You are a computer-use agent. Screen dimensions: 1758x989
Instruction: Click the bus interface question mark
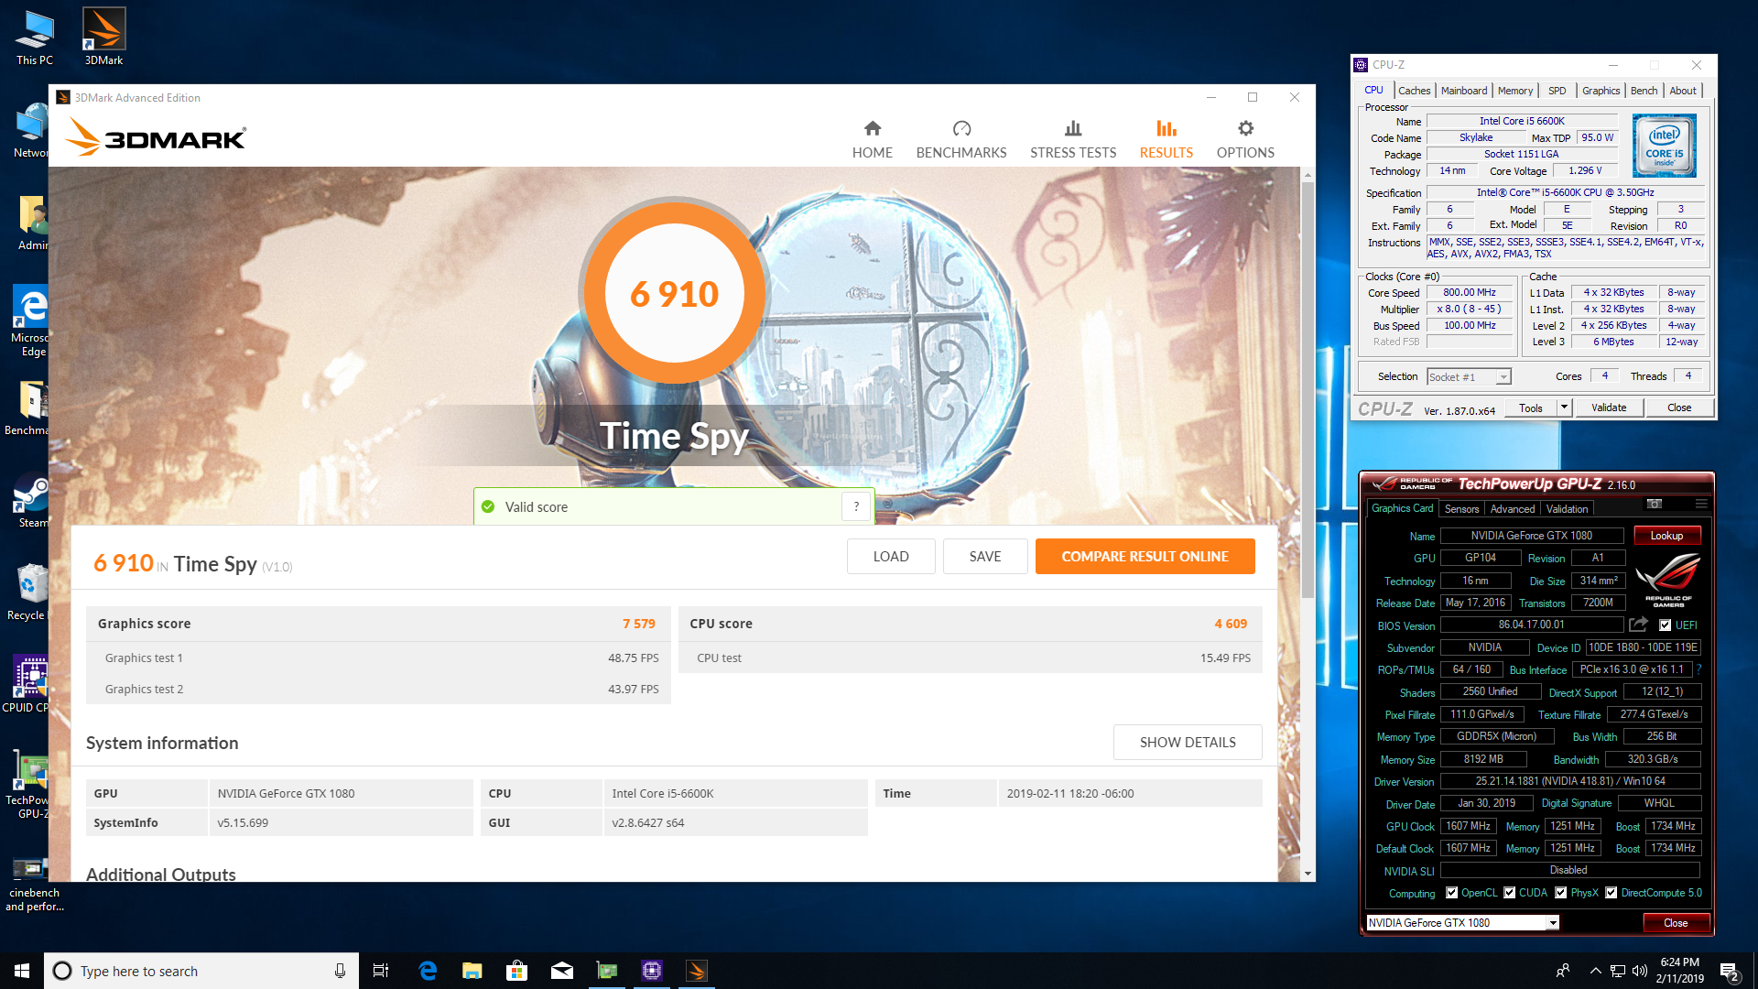1698,669
